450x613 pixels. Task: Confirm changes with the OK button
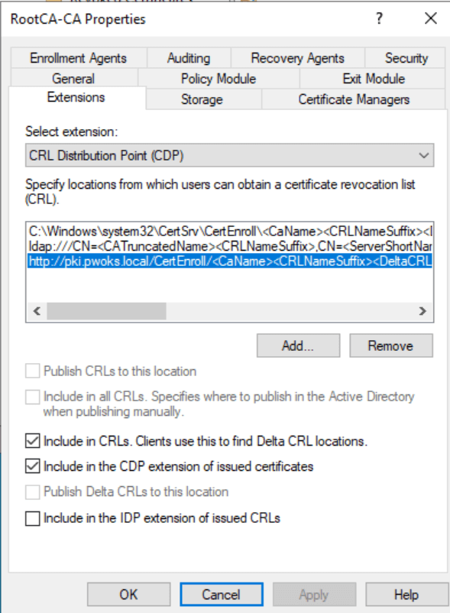coord(128,594)
